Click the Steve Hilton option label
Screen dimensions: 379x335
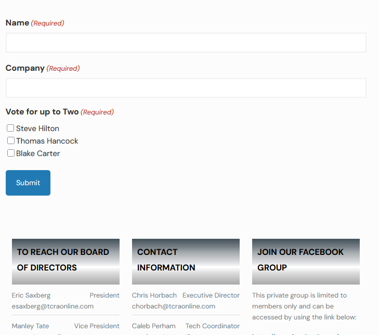37,128
